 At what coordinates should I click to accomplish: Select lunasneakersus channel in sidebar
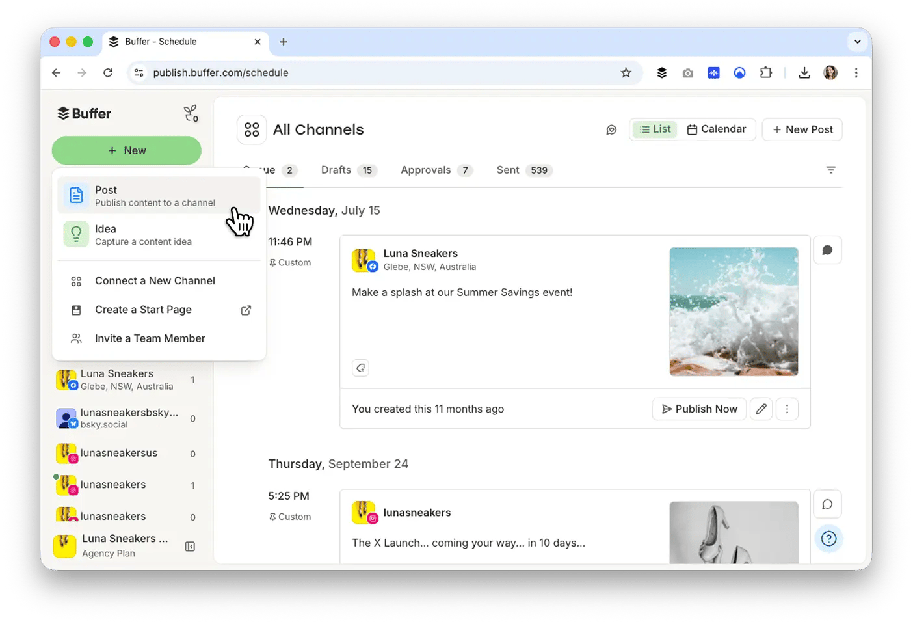pos(126,453)
